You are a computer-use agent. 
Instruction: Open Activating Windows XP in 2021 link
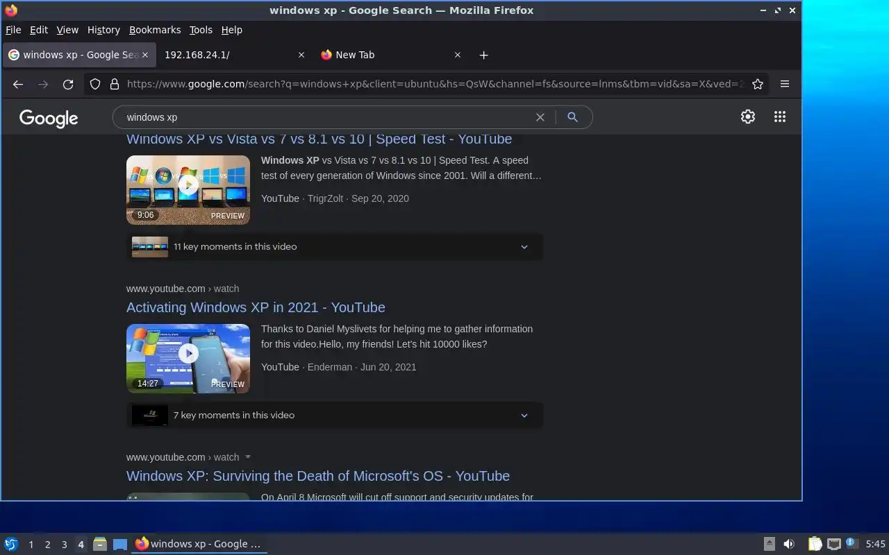pyautogui.click(x=256, y=307)
